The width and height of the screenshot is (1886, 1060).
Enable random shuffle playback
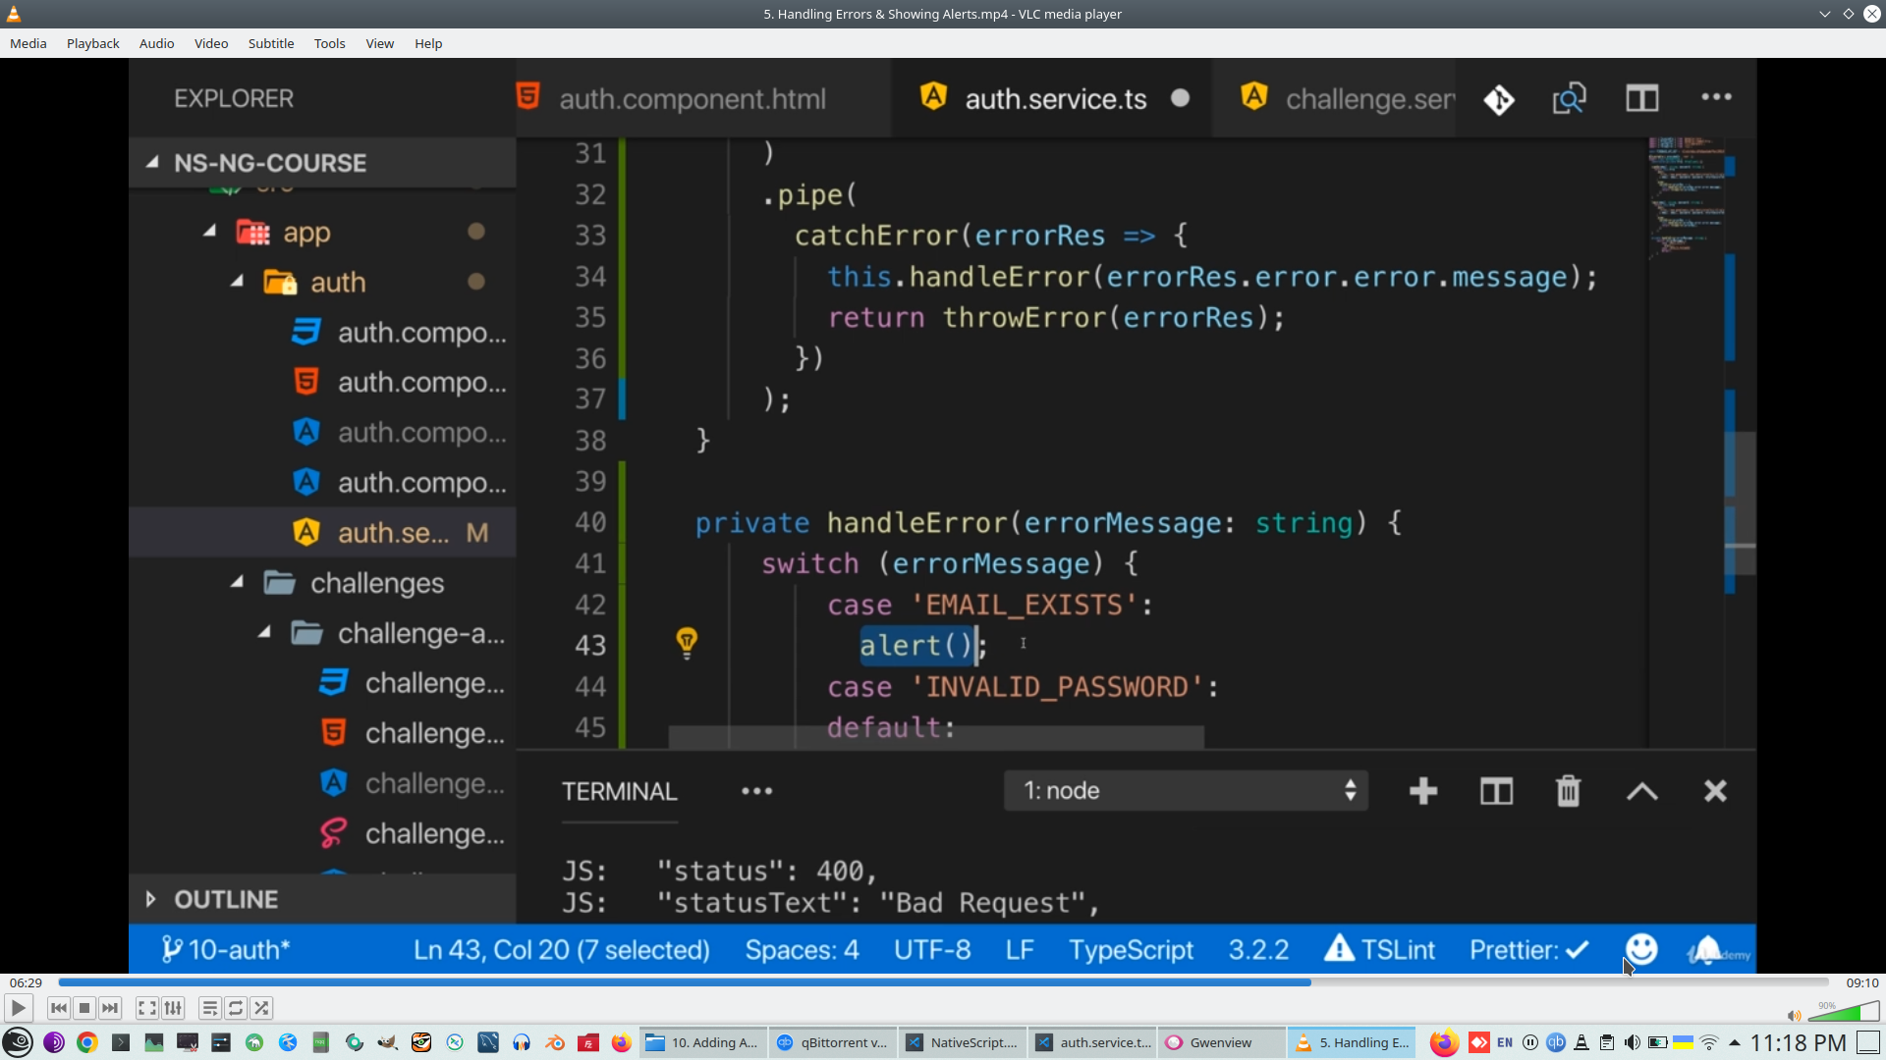pos(261,1008)
